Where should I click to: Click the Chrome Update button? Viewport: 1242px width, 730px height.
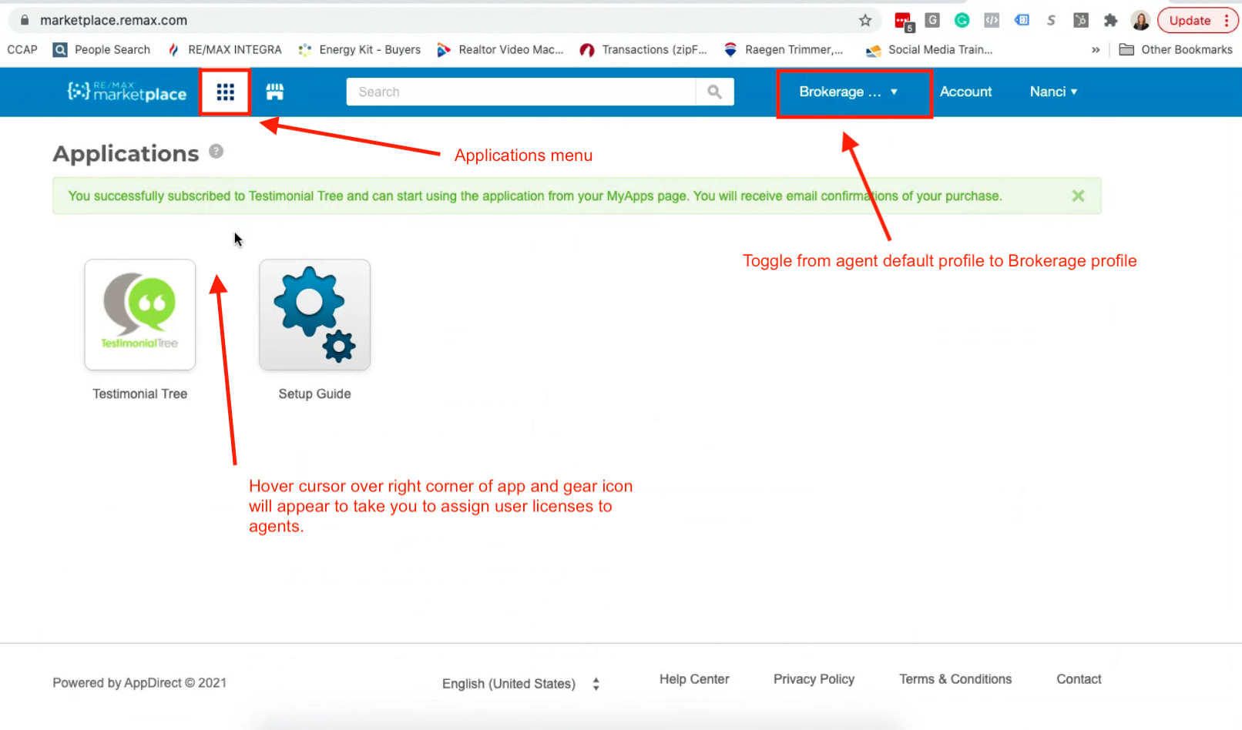[x=1197, y=21]
